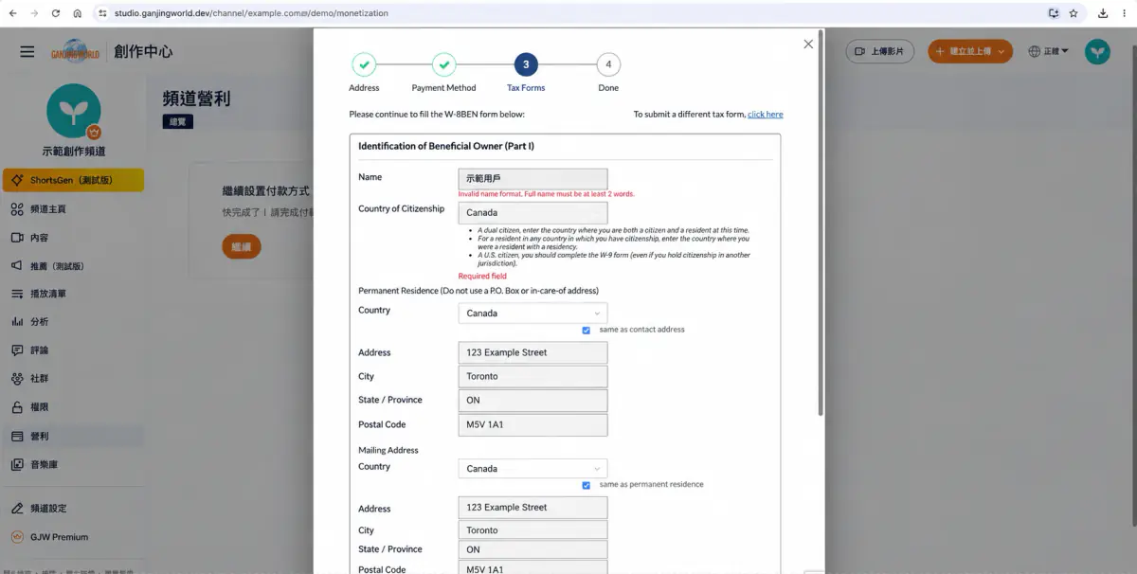Click the Name input field
Image resolution: width=1137 pixels, height=574 pixels.
pyautogui.click(x=532, y=178)
